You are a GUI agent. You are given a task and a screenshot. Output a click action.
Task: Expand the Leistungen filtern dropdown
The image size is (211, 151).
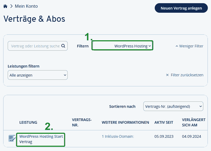click(38, 75)
